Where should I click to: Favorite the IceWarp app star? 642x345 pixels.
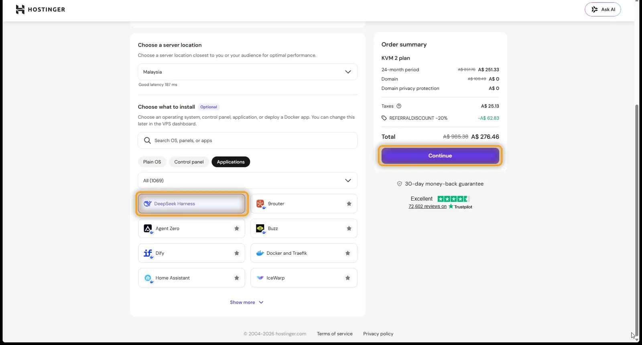click(348, 278)
